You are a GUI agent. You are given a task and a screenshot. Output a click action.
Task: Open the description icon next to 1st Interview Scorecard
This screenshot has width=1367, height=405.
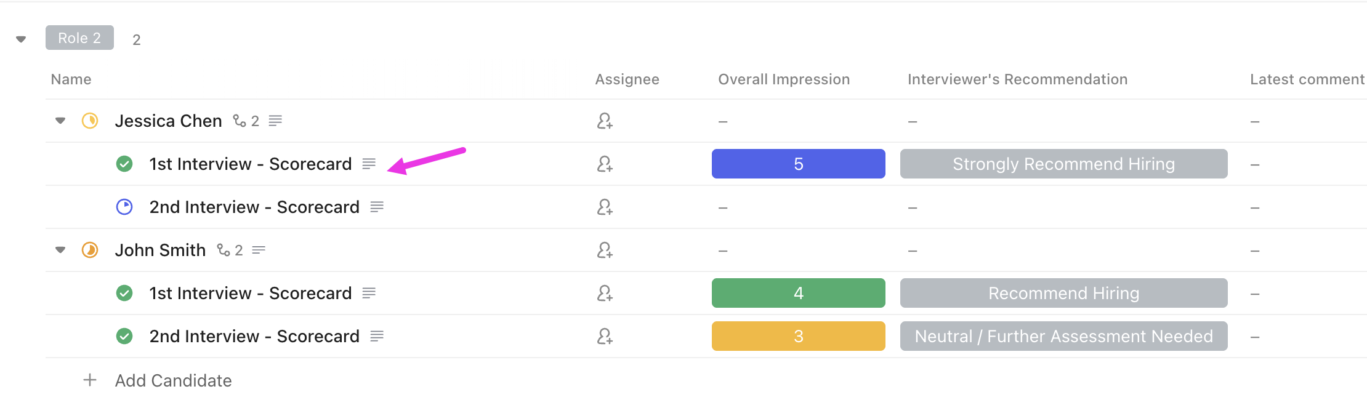[x=369, y=164]
